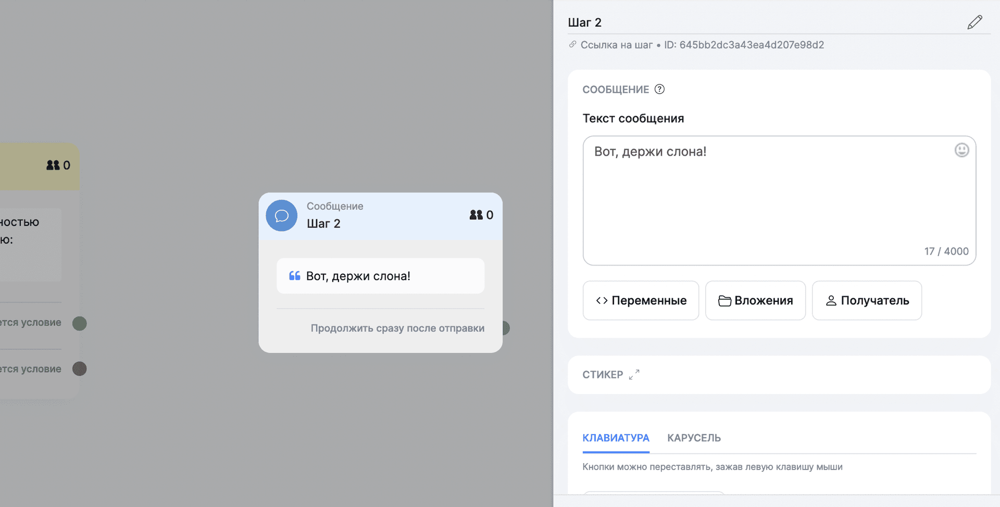Click the chain link icon near Ссылка на шаг

572,45
